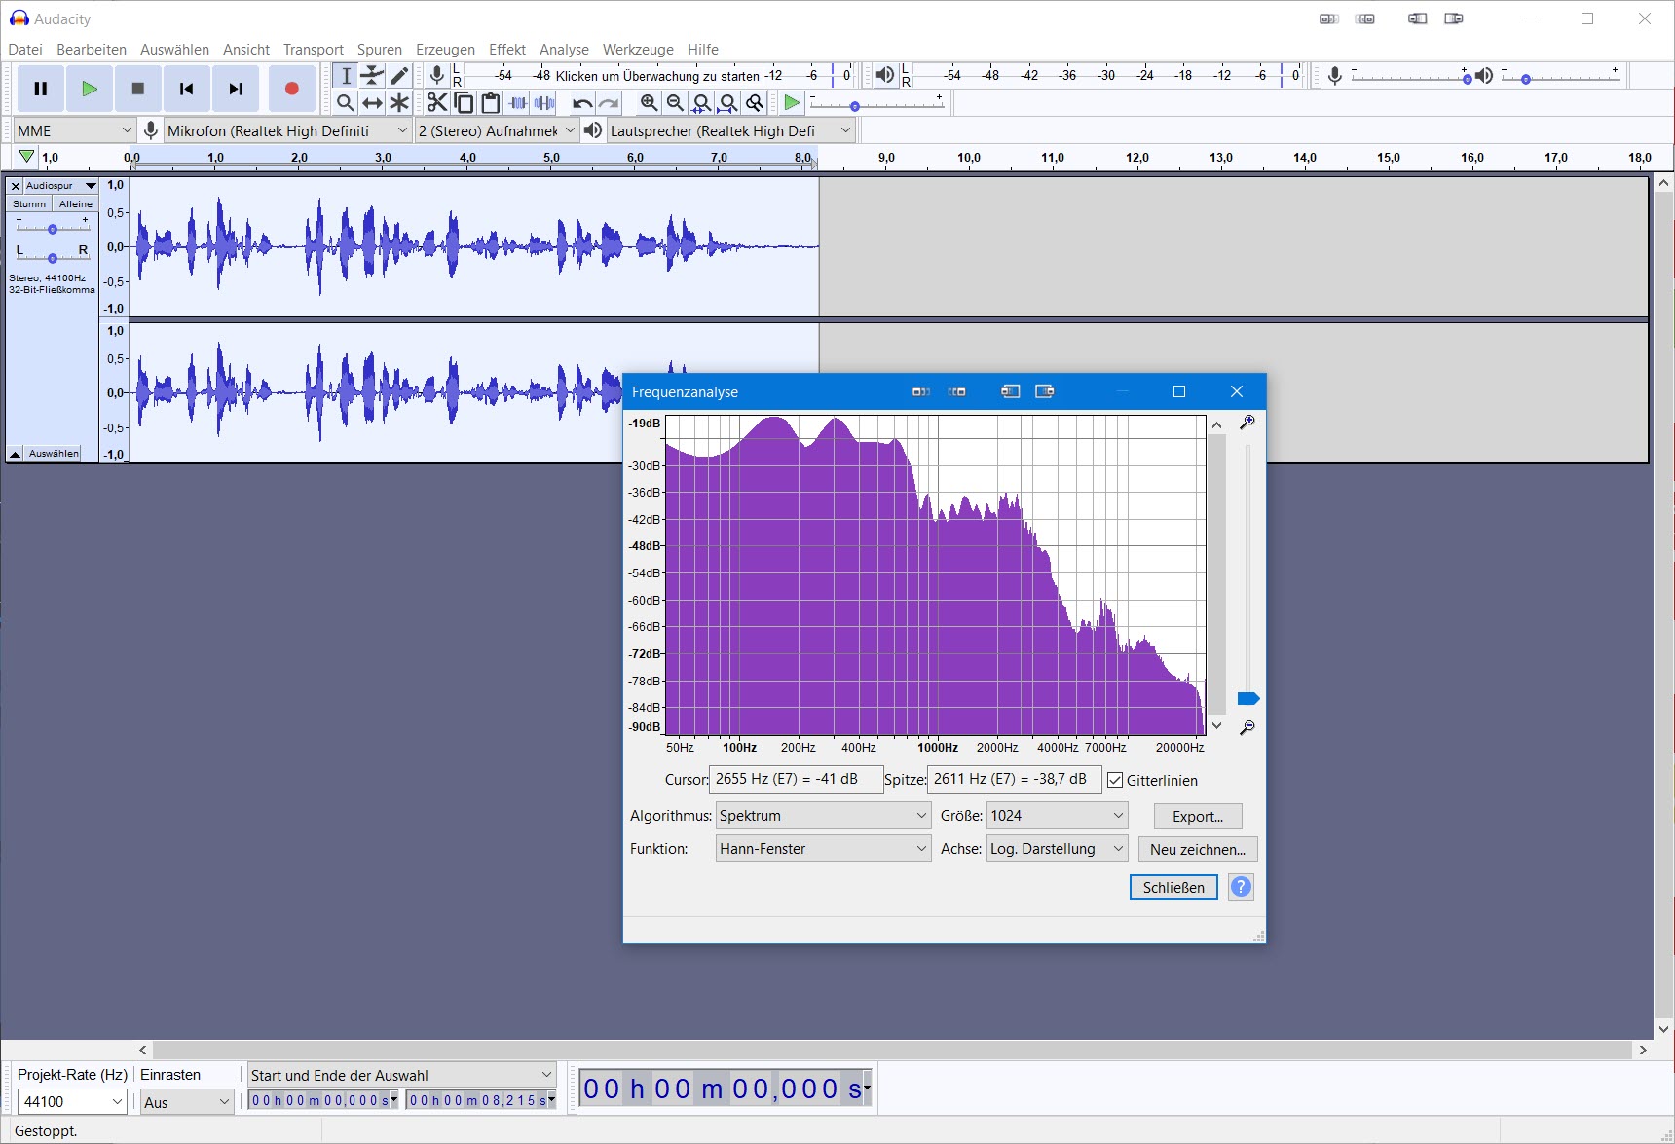Click the recording meter microphone icon
The width and height of the screenshot is (1675, 1144).
point(437,75)
